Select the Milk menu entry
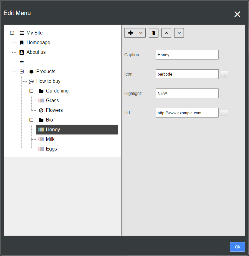The image size is (249, 256). click(x=50, y=139)
